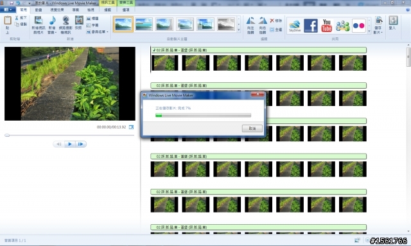Screen dimensions: 411x246
Task: Share the movie to Flickr
Action: pos(359,26)
